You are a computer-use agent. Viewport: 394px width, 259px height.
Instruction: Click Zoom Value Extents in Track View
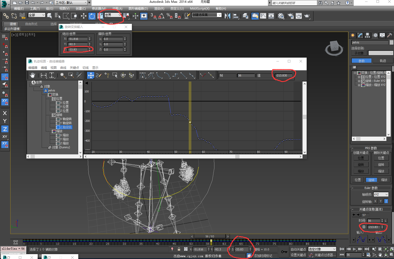click(x=52, y=75)
